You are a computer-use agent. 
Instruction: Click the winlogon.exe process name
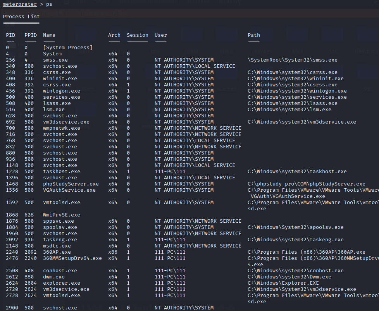(x=62, y=91)
